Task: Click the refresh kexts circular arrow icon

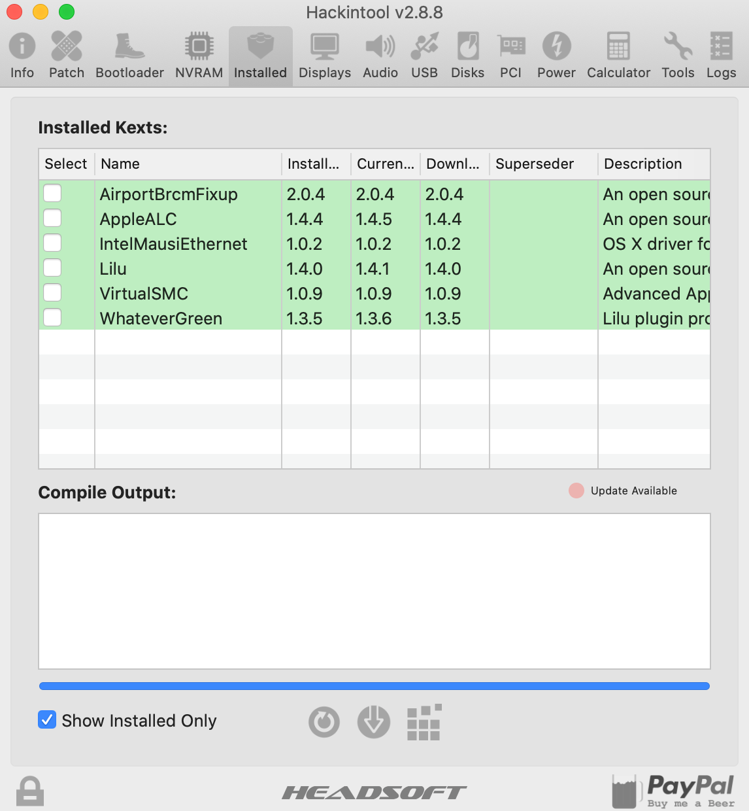Action: 324,722
